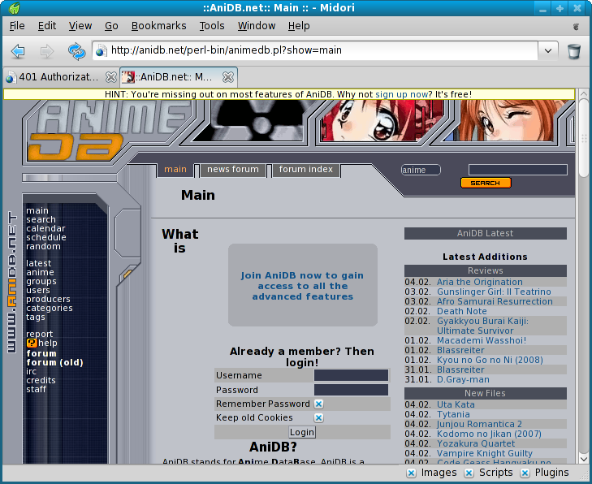
Task: Close the AniDB.net tab
Action: (x=228, y=77)
